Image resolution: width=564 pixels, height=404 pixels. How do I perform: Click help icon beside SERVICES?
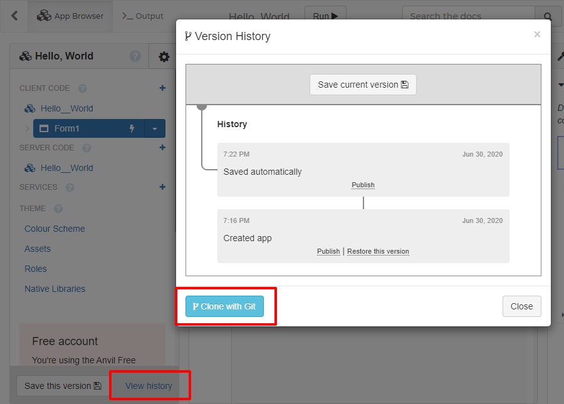(70, 187)
